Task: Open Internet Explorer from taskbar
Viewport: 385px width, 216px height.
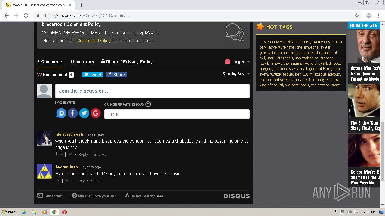Action: click(24, 212)
